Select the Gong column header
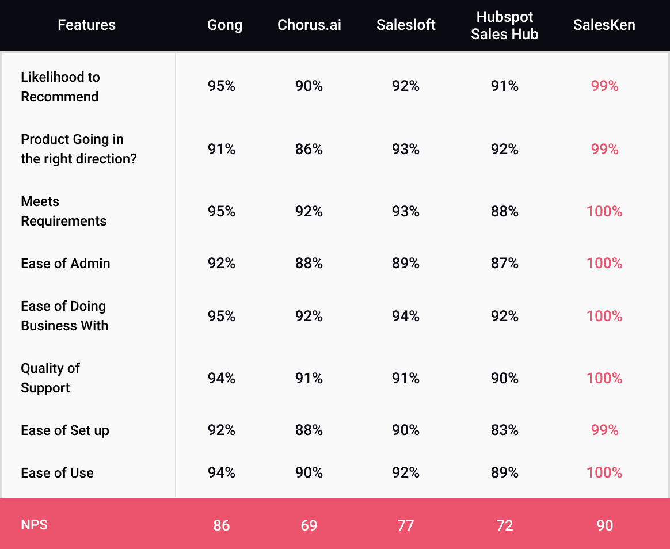 point(224,25)
